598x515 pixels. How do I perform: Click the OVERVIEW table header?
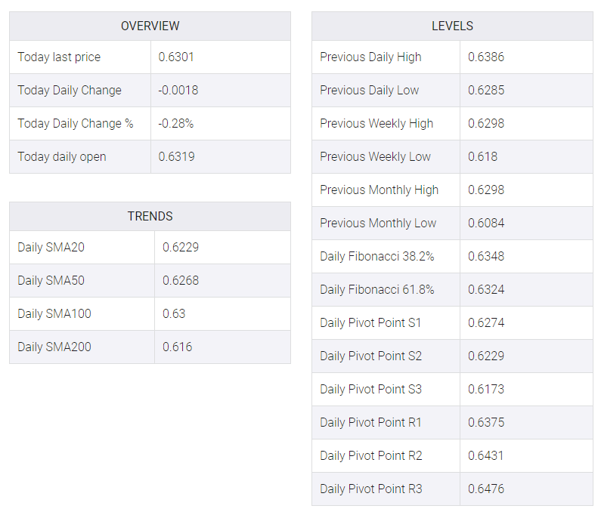(x=150, y=26)
